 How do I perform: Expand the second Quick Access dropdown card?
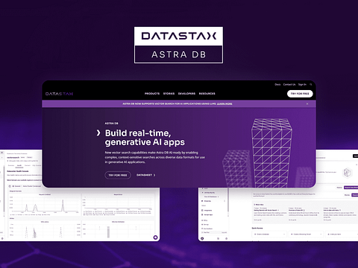pyautogui.click(x=306, y=234)
